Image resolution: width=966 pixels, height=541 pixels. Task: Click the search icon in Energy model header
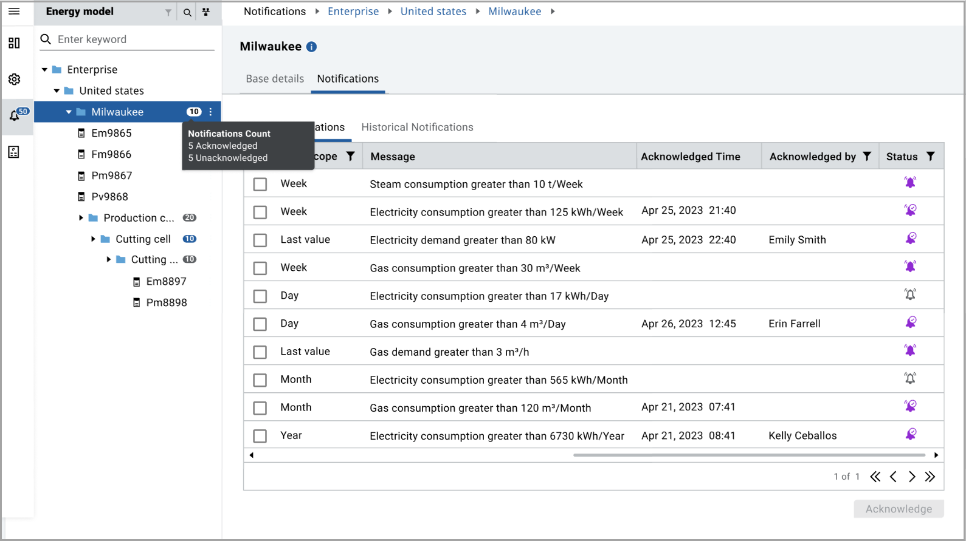click(x=187, y=12)
